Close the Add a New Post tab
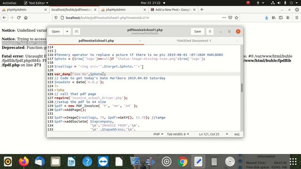This screenshot has height=169, width=301. tap(194, 9)
